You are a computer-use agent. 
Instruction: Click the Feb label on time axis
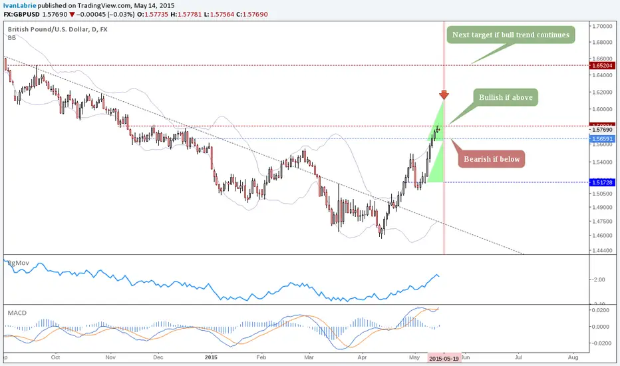click(x=261, y=357)
